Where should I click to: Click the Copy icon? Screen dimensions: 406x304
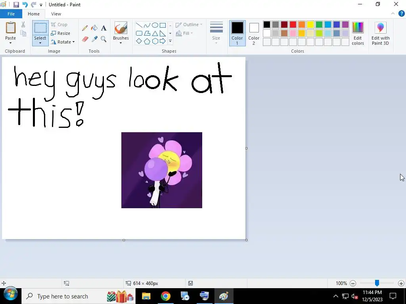[23, 33]
